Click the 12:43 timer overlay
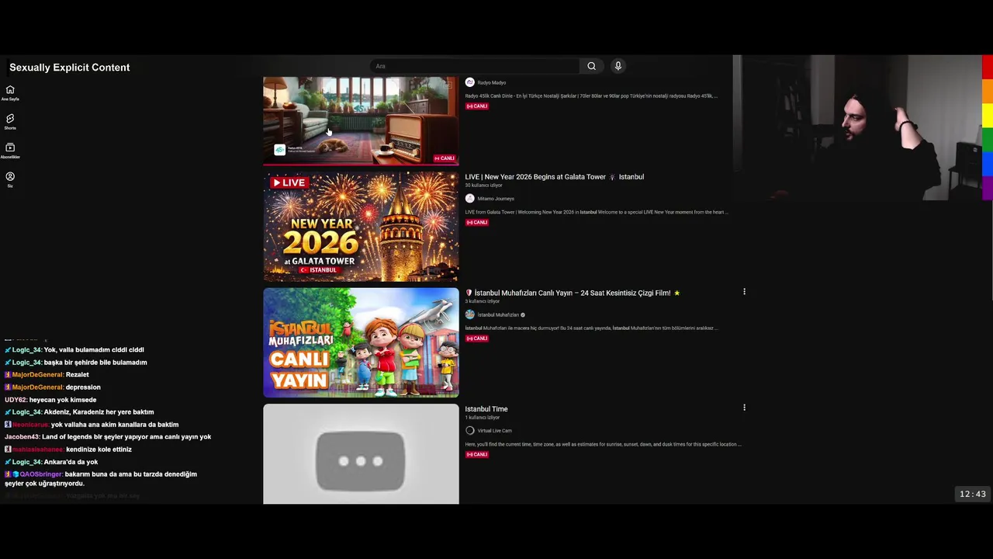This screenshot has width=993, height=559. [x=973, y=495]
